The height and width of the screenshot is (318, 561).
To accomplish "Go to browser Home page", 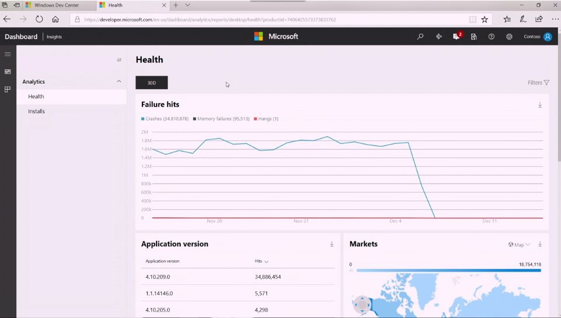I will 55,19.
